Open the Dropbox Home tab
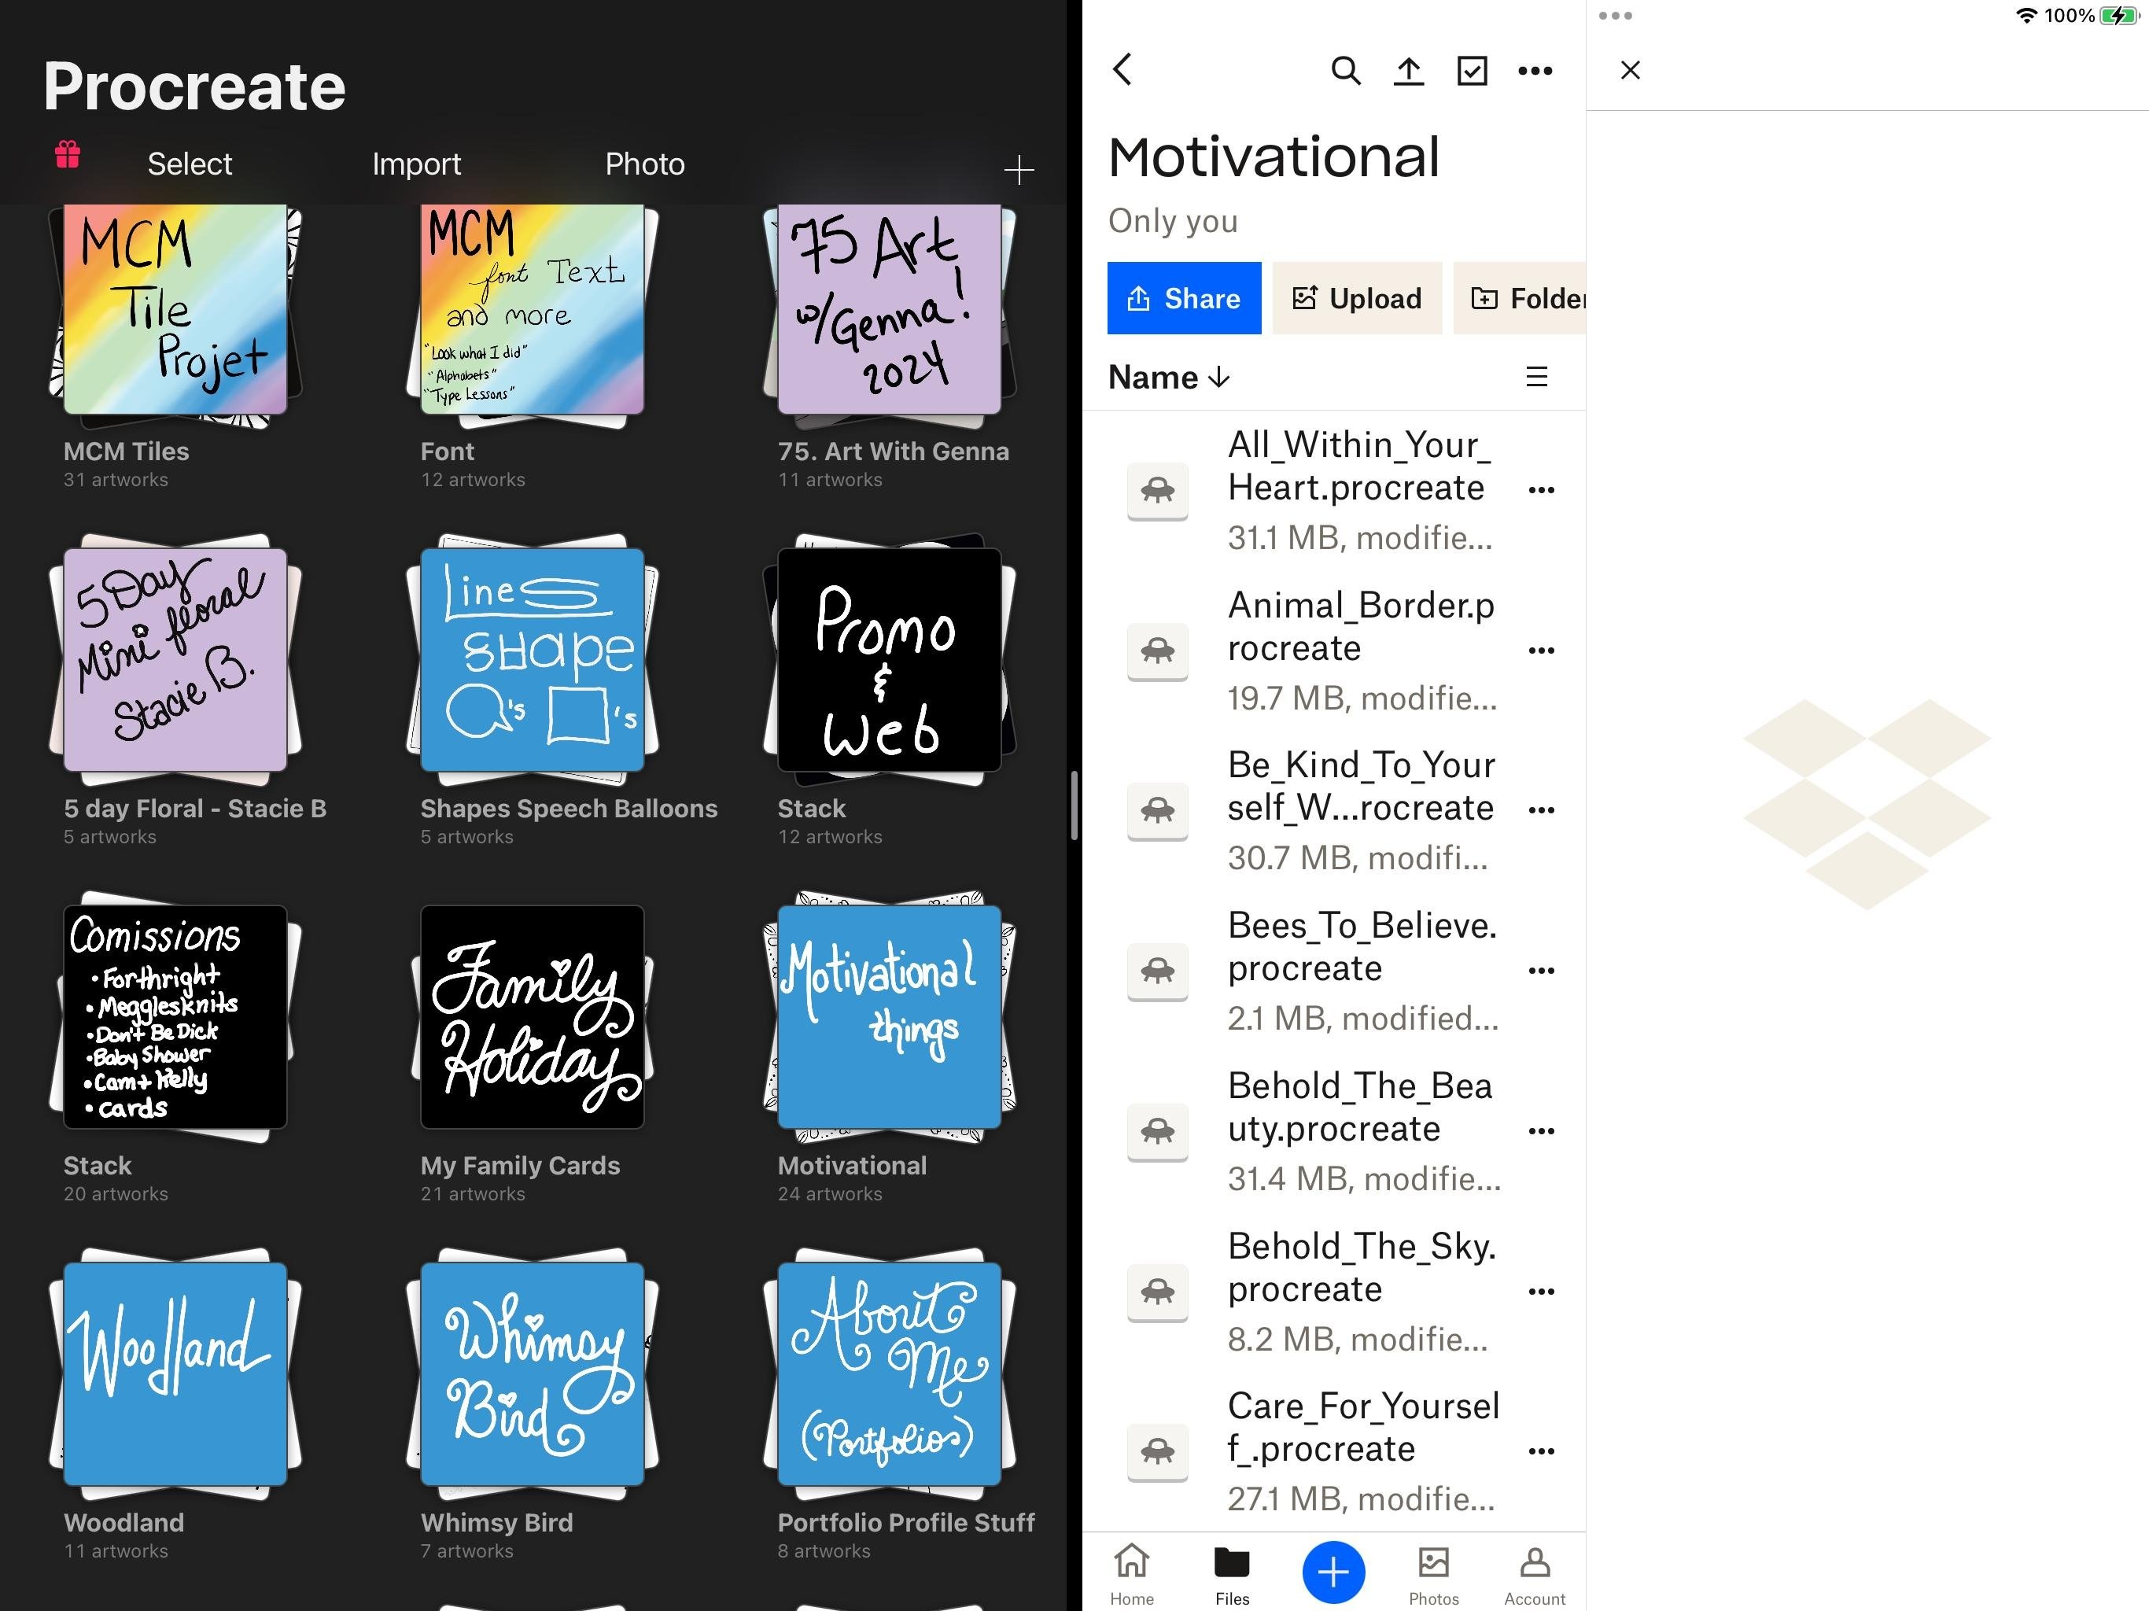Viewport: 2149px width, 1611px height. (1132, 1574)
